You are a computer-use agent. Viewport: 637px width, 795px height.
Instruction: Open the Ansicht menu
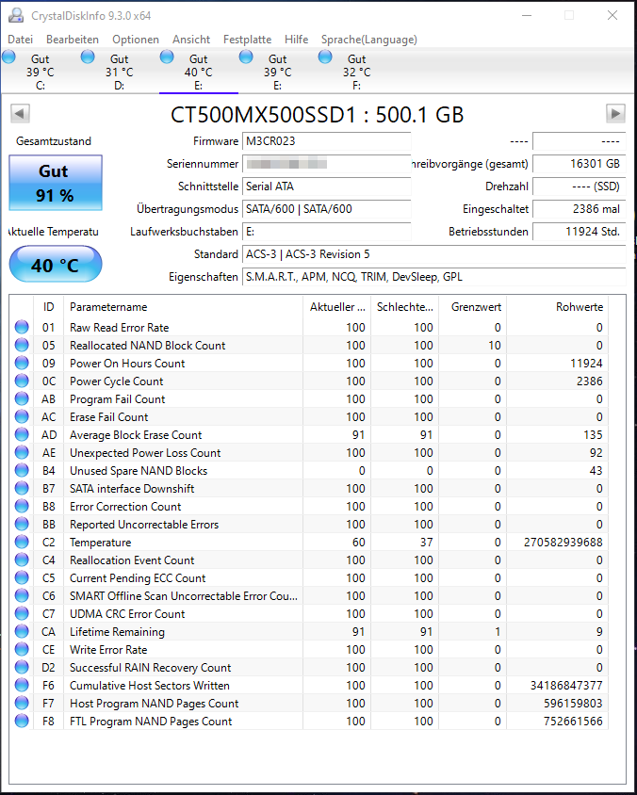tap(191, 39)
